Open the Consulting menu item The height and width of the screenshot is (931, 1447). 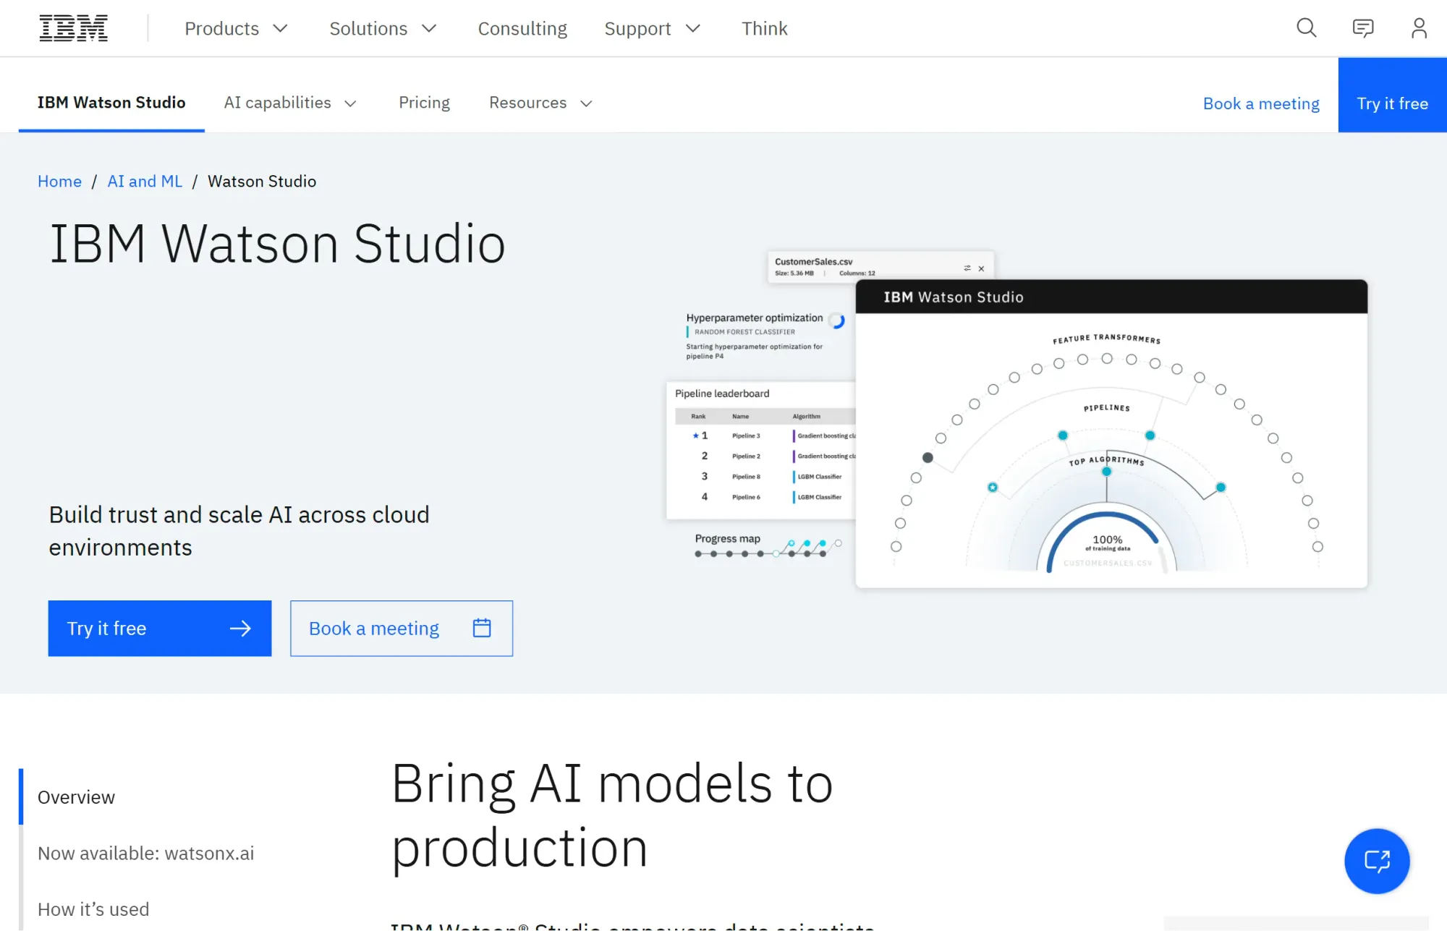tap(522, 28)
